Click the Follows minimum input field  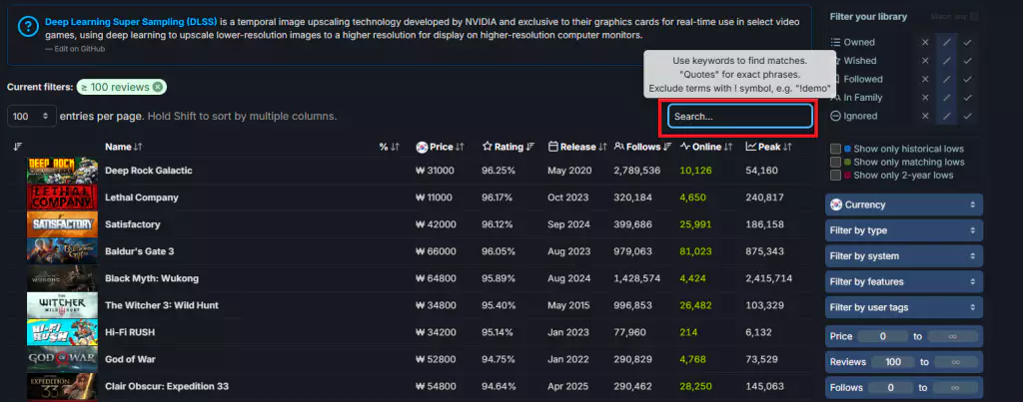pos(890,388)
